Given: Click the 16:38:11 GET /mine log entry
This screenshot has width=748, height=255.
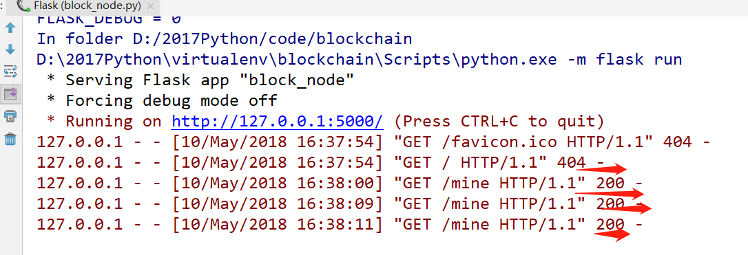Looking at the screenshot, I should point(340,223).
